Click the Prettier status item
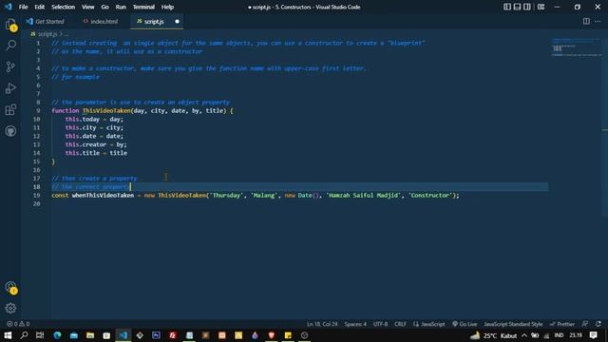Screen dimensions: 608x342 pos(562,324)
